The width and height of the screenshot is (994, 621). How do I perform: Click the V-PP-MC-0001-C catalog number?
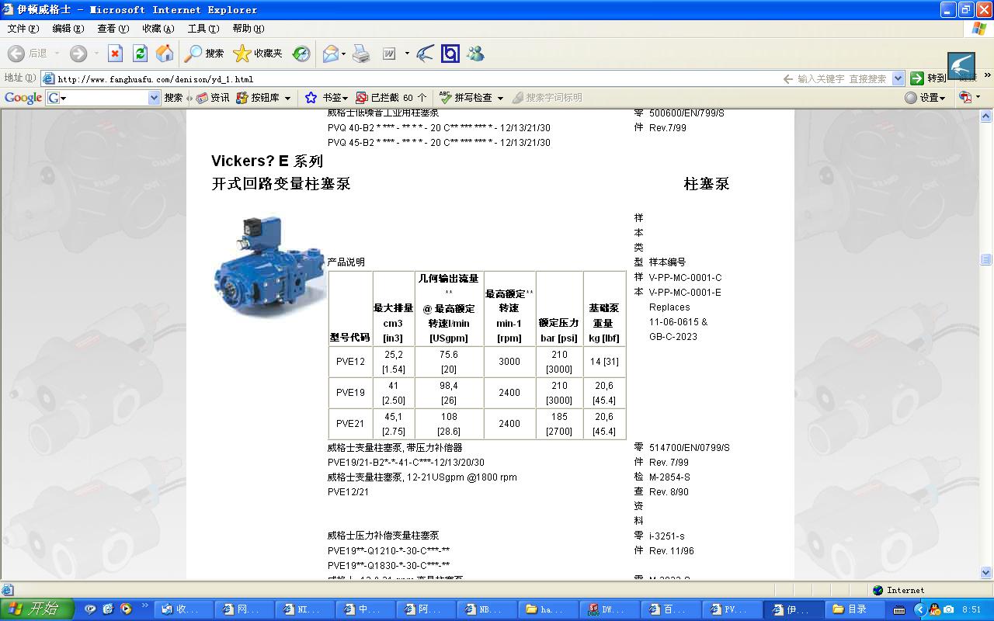point(685,277)
